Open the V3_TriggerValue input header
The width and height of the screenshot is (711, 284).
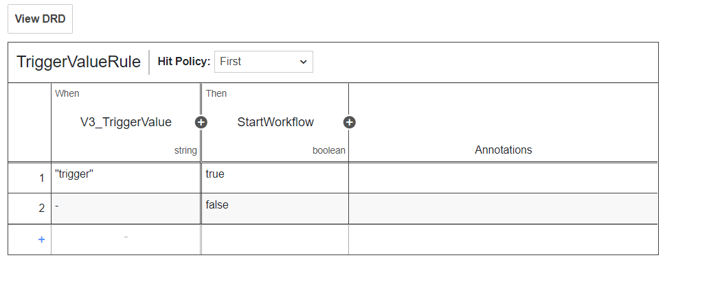(126, 123)
